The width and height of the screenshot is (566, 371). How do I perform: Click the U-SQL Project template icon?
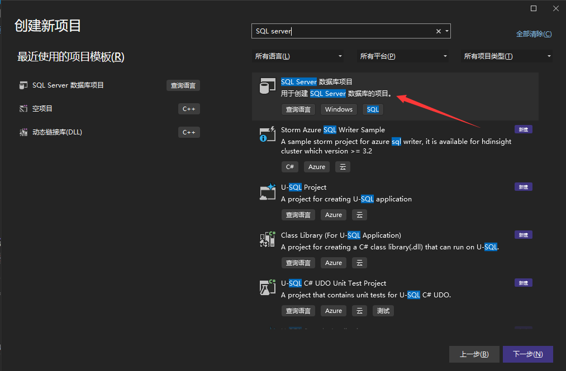pos(268,191)
